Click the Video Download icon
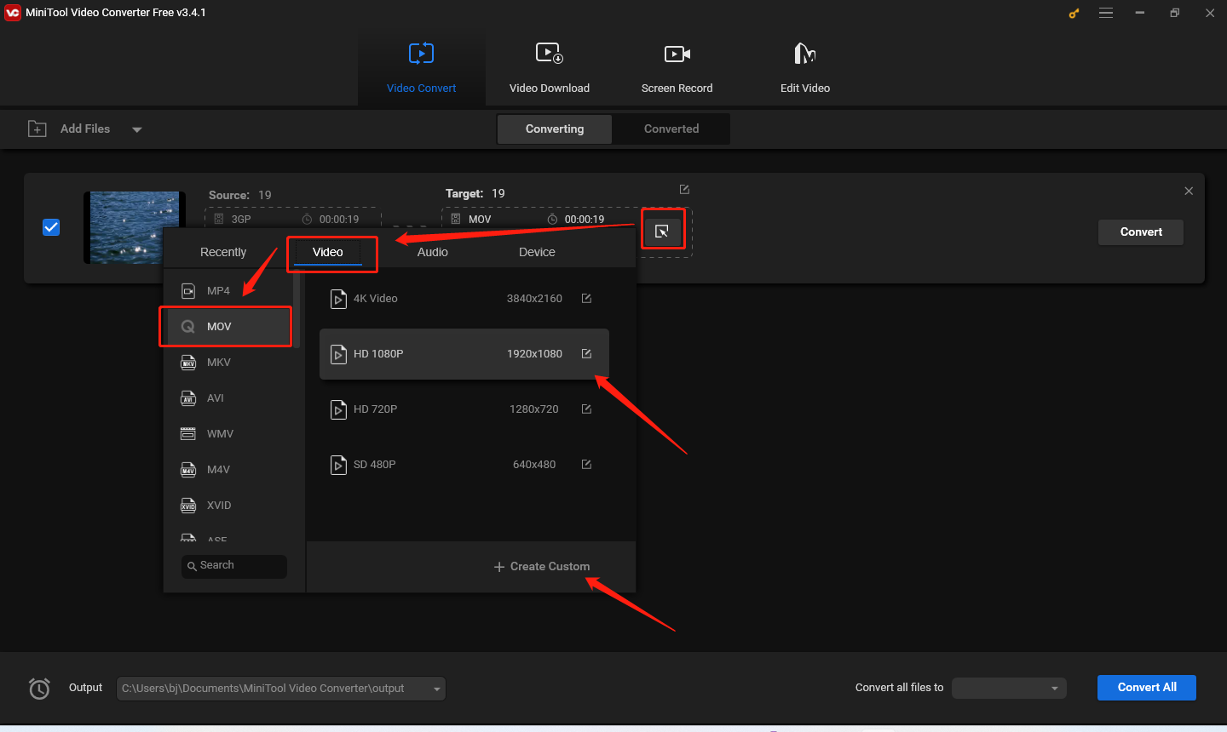The height and width of the screenshot is (732, 1227). [x=550, y=54]
